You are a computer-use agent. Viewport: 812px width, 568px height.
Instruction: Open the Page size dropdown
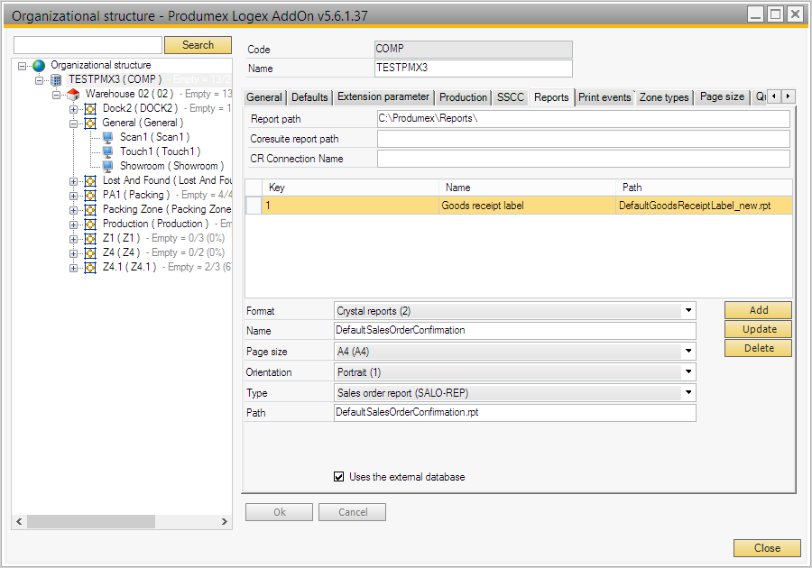pos(688,352)
